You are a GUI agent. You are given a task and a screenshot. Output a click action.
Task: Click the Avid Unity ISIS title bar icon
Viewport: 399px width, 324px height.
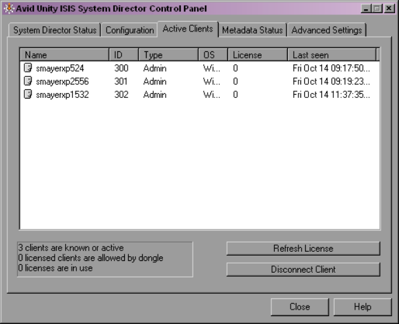tap(9, 9)
